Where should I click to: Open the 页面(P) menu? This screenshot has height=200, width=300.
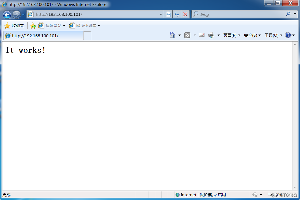232,35
